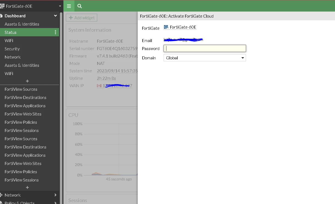This screenshot has width=335, height=204.
Task: Click the Canada flag beside WAN IP
Action: (99, 86)
